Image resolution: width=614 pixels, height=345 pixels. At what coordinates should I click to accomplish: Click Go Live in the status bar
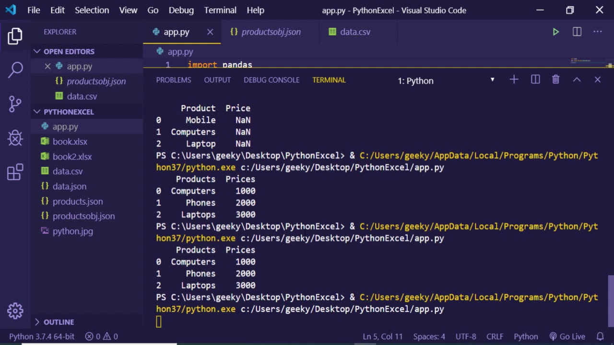[x=567, y=336]
